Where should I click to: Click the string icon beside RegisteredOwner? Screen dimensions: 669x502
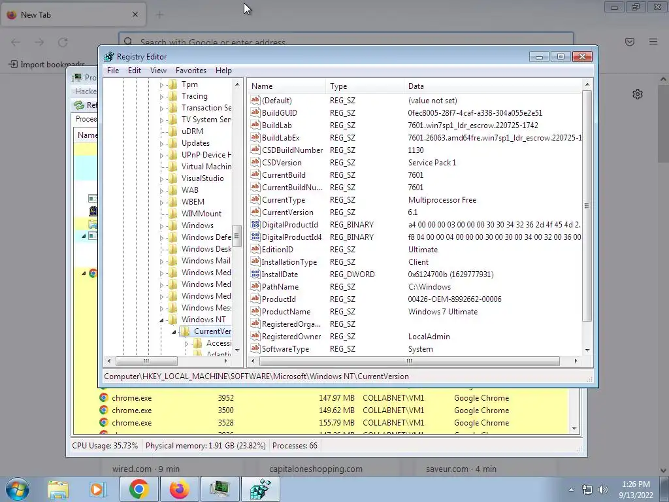coord(255,336)
